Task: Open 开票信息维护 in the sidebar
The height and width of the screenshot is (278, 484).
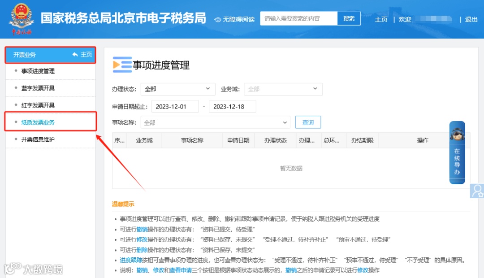Action: click(38, 139)
